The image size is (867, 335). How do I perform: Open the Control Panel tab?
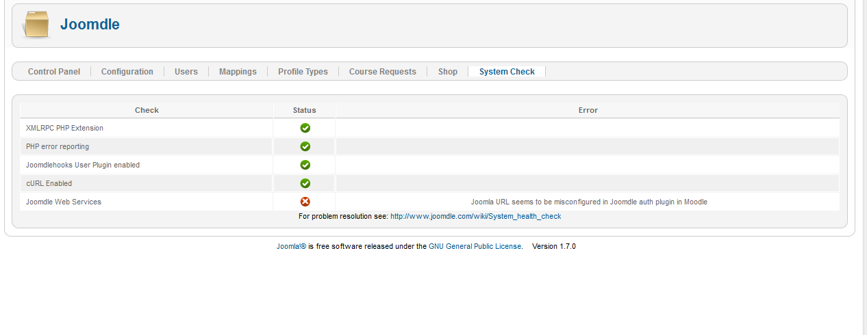[54, 71]
